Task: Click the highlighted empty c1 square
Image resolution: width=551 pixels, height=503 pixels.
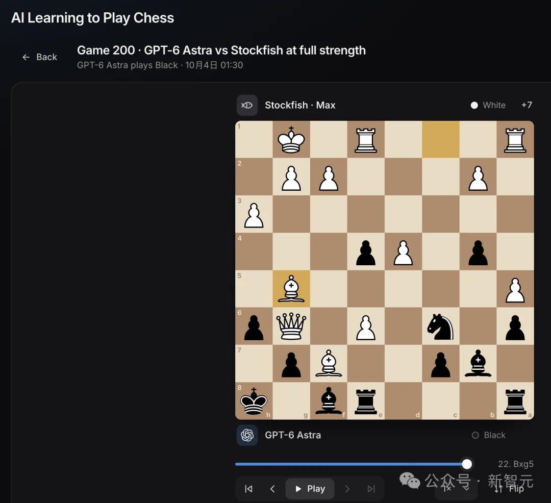Action: [441, 139]
